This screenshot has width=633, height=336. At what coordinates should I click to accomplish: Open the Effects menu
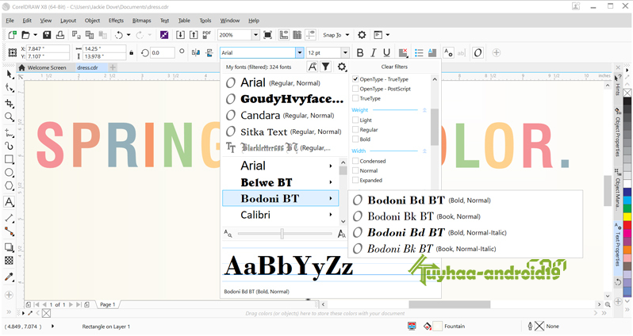[x=116, y=21]
